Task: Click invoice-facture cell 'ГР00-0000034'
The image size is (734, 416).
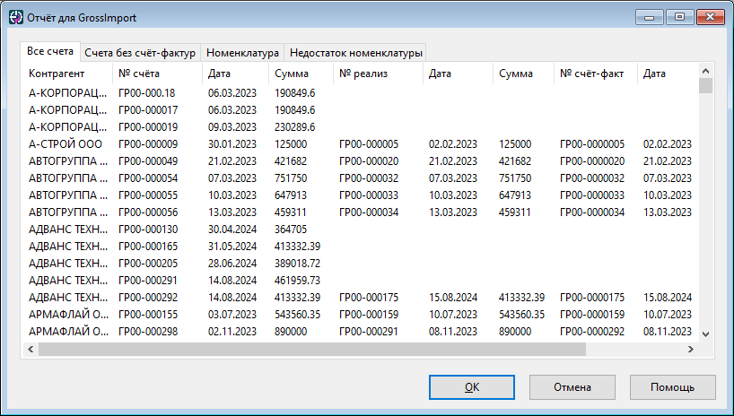Action: pyautogui.click(x=592, y=212)
